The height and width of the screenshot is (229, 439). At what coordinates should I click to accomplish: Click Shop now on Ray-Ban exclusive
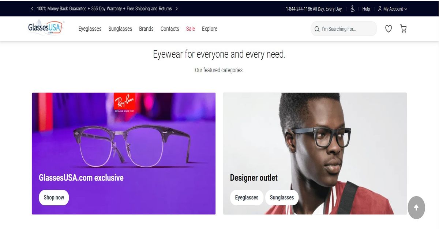point(54,198)
